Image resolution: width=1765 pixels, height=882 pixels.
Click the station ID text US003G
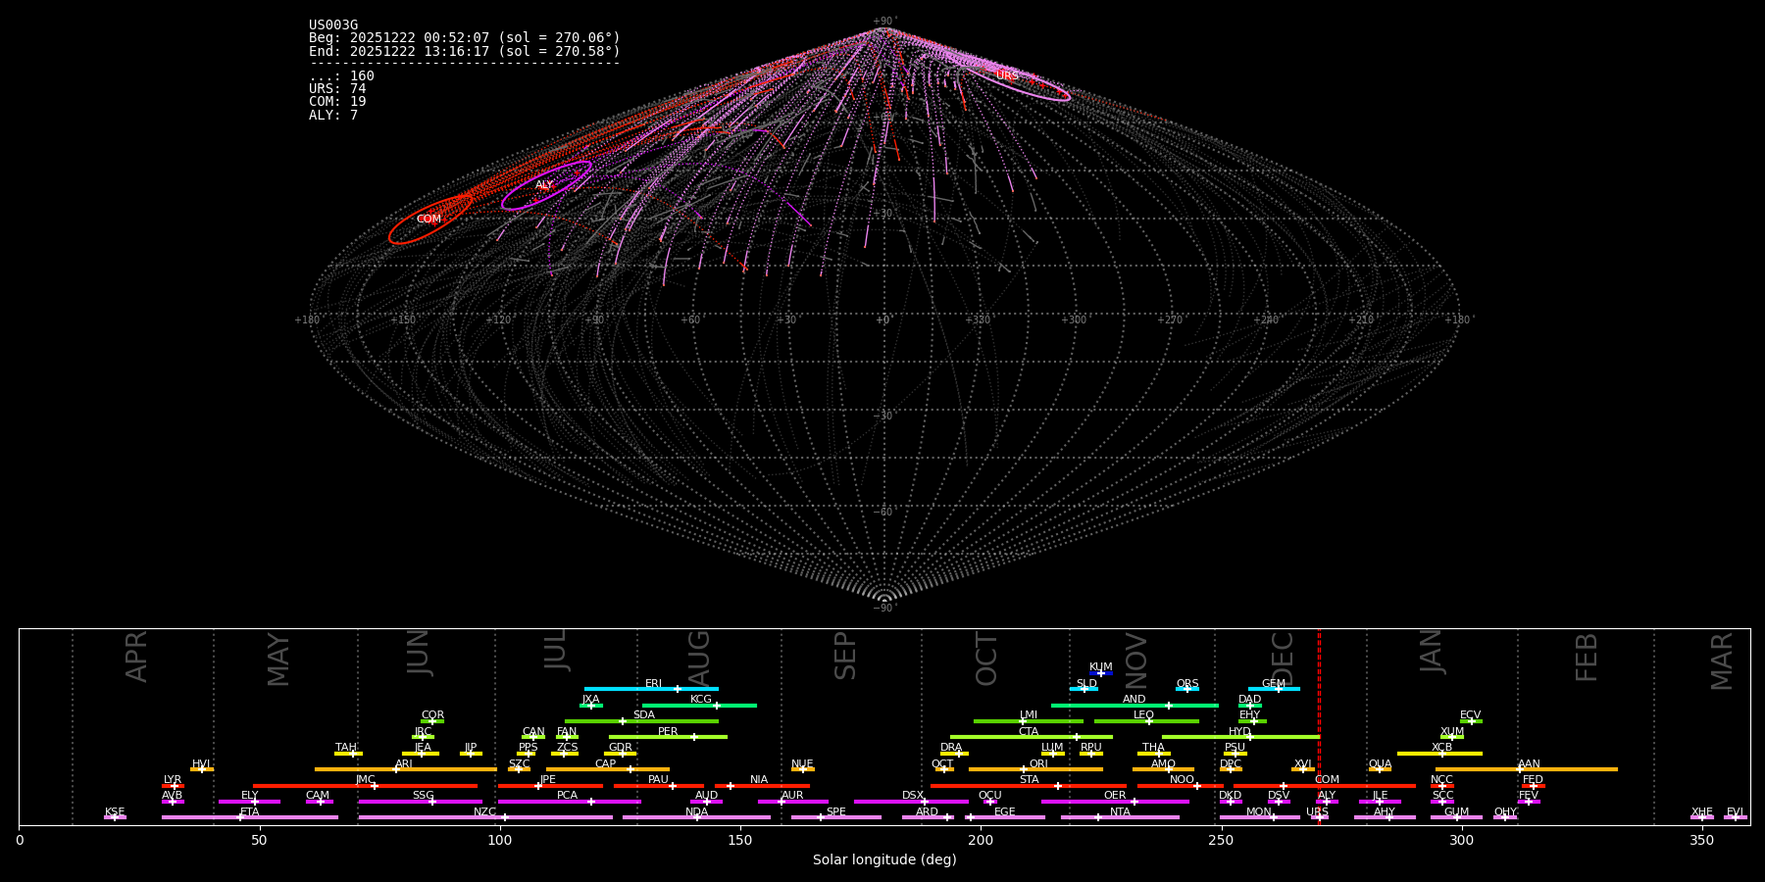tap(333, 25)
